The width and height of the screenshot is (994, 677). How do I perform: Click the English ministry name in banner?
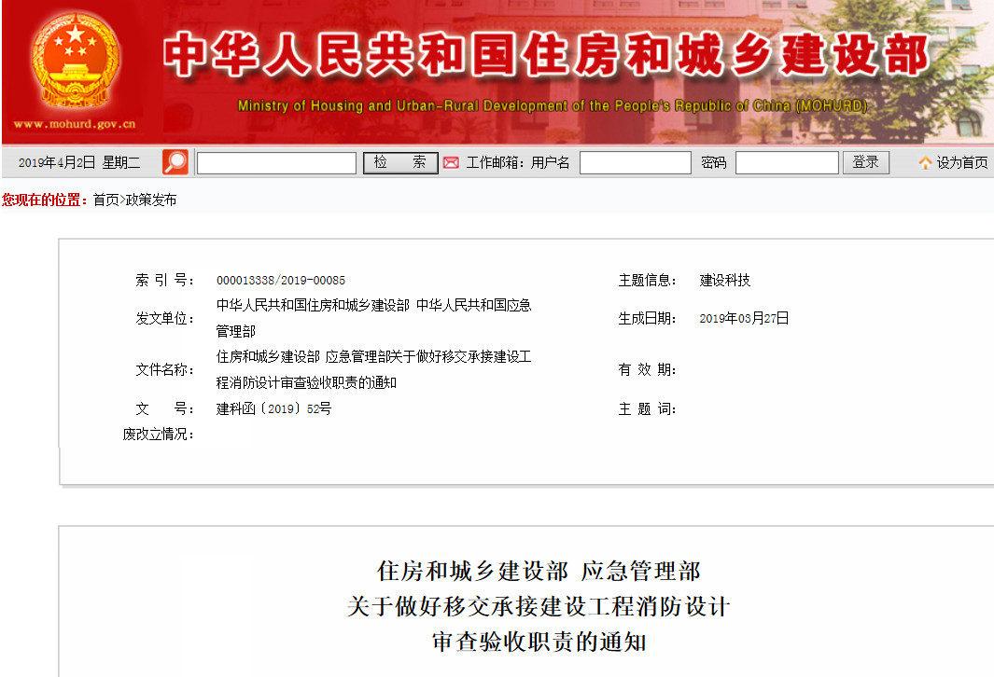pyautogui.click(x=552, y=106)
